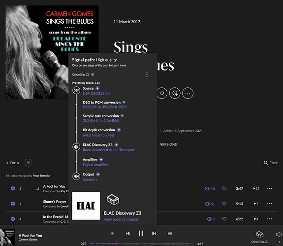Open the View product manual link

point(121,219)
